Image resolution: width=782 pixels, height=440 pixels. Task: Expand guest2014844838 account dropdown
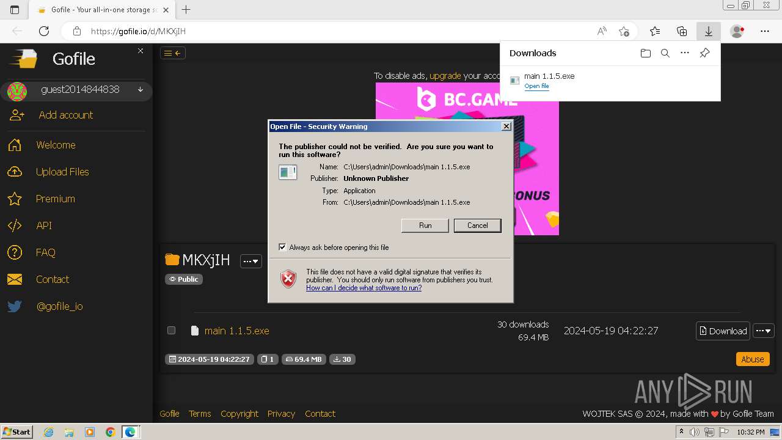click(x=141, y=89)
